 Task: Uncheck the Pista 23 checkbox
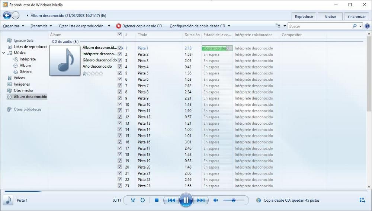120,186
